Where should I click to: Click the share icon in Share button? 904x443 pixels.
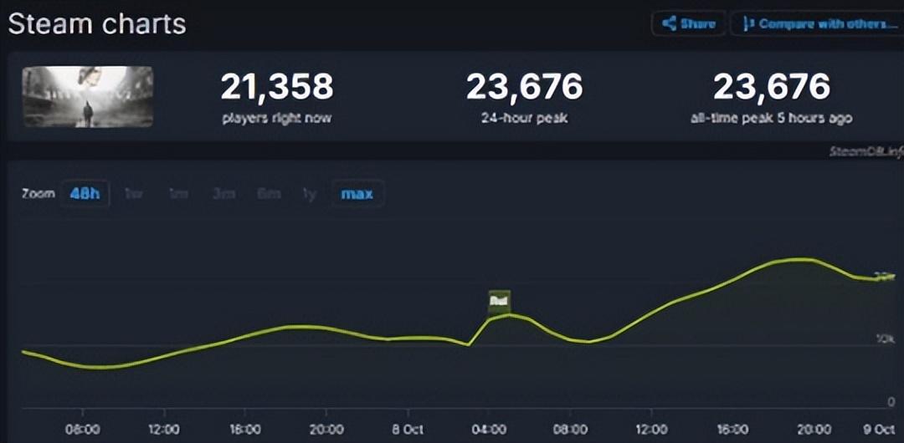pyautogui.click(x=669, y=24)
